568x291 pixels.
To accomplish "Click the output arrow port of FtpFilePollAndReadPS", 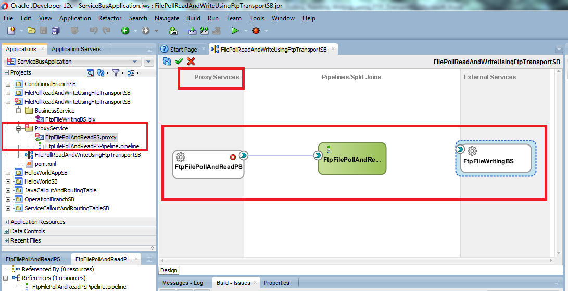I will tap(244, 155).
